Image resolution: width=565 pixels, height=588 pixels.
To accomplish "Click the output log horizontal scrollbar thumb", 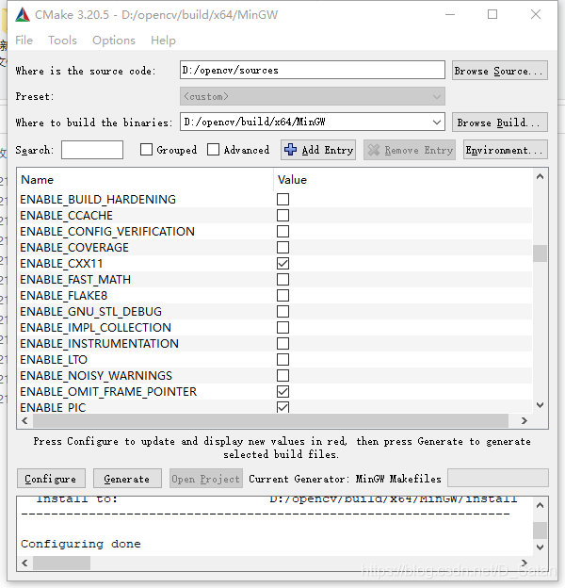I will 61,563.
